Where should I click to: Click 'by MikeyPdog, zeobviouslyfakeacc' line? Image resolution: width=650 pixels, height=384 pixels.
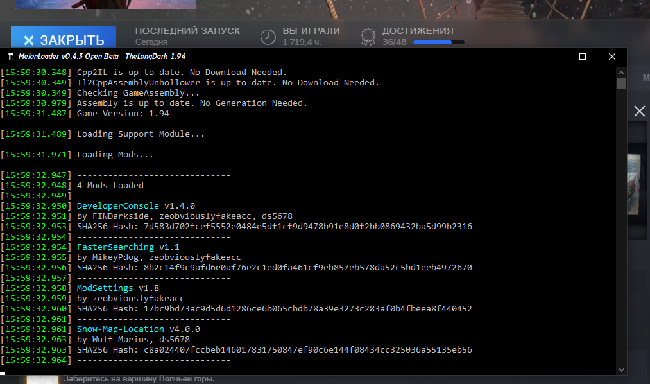pyautogui.click(x=158, y=257)
